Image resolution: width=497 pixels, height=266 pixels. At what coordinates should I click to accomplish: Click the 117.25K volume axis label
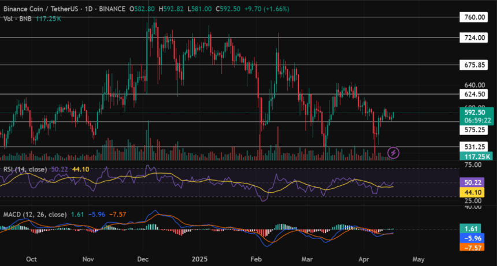(x=476, y=156)
